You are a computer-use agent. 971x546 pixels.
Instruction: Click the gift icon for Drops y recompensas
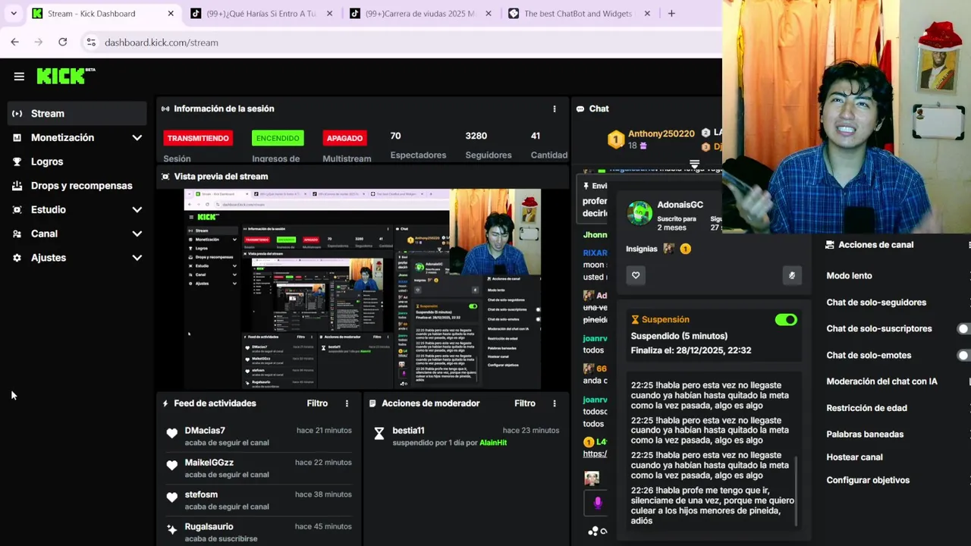[x=17, y=186]
